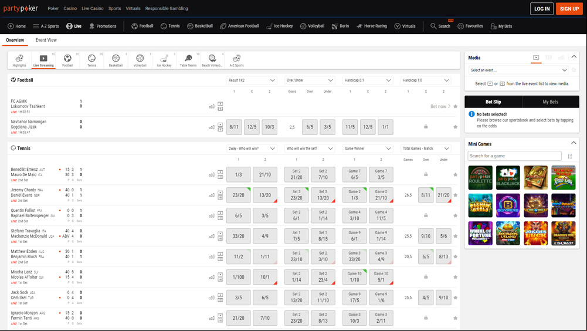Select the Table Tennis carousel icon
587x331 pixels.
point(188,60)
